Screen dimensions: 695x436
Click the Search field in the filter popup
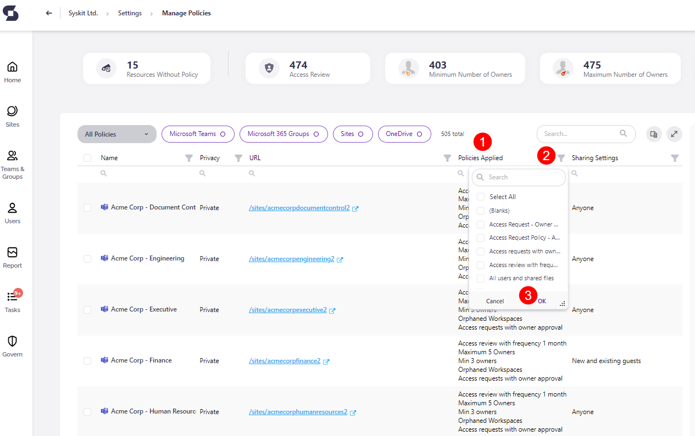(518, 177)
